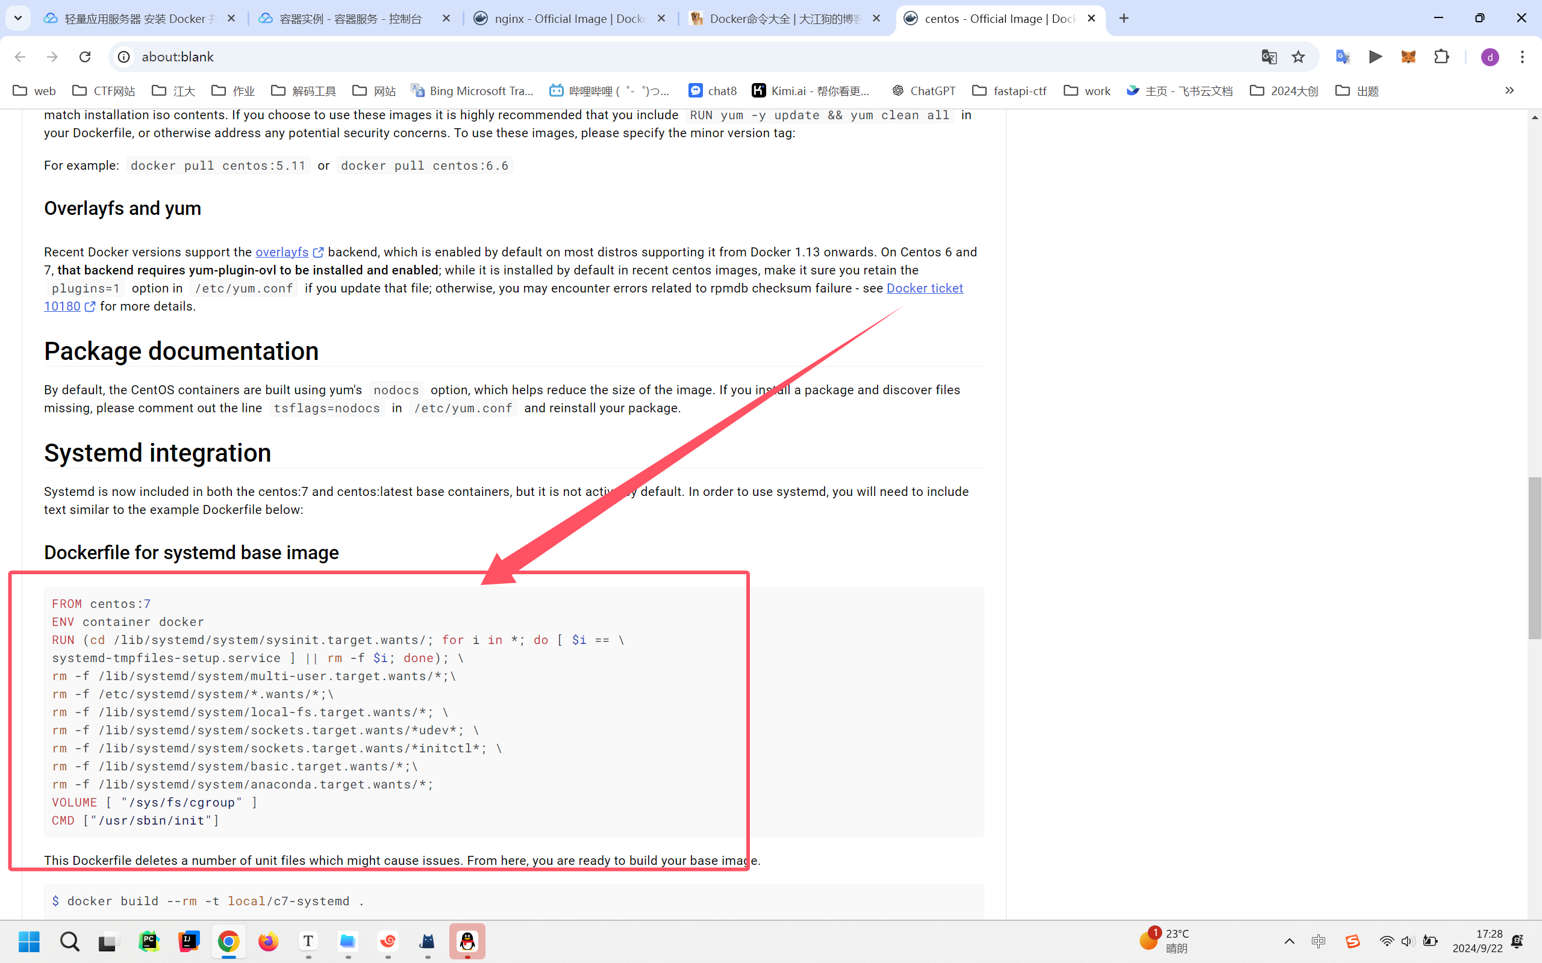1542x963 pixels.
Task: Open the 网站 bookmarks folder
Action: (375, 90)
